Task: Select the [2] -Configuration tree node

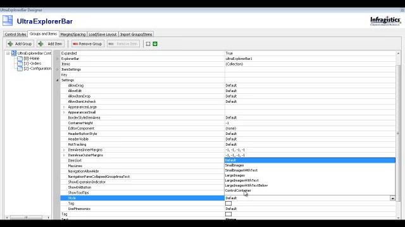Action: tap(37, 69)
